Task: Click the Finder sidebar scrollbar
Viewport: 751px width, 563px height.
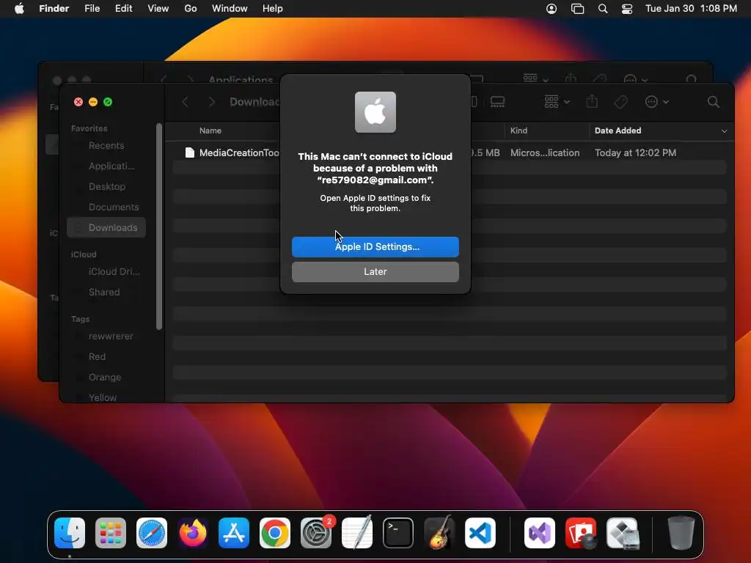Action: [x=159, y=227]
